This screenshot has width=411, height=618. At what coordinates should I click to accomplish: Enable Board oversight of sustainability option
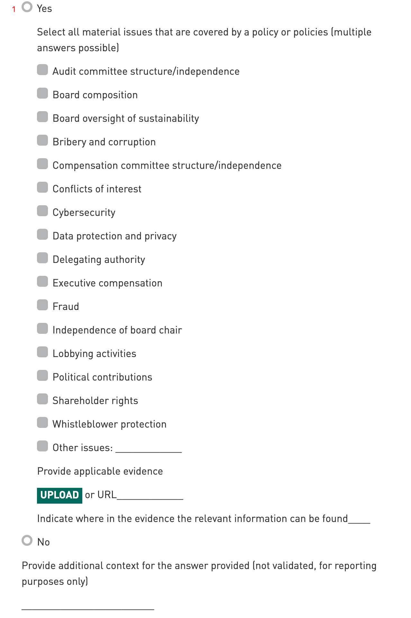(x=42, y=117)
